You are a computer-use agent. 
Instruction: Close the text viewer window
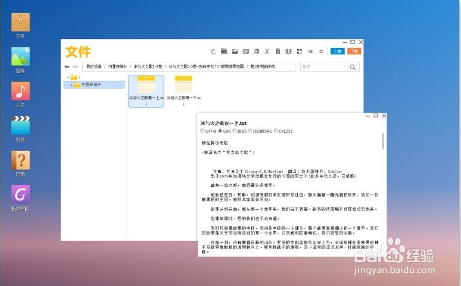tap(384, 115)
